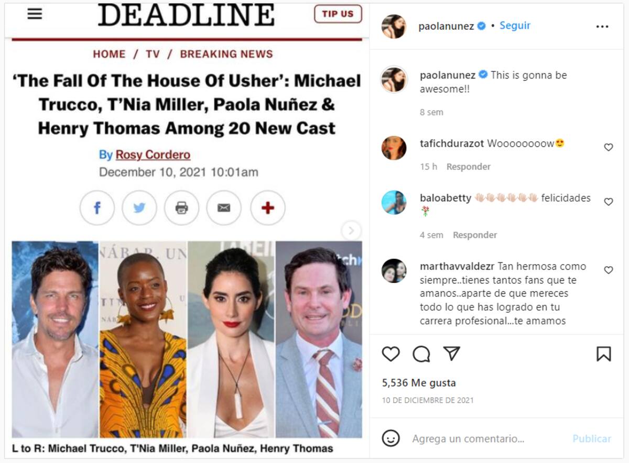Expand more sharing options plus icon

[x=268, y=208]
